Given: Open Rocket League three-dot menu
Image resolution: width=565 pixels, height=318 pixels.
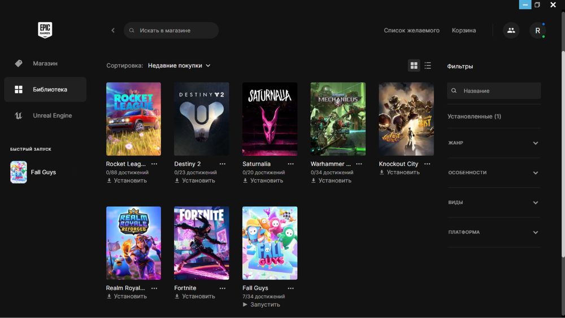Looking at the screenshot, I should pyautogui.click(x=154, y=164).
